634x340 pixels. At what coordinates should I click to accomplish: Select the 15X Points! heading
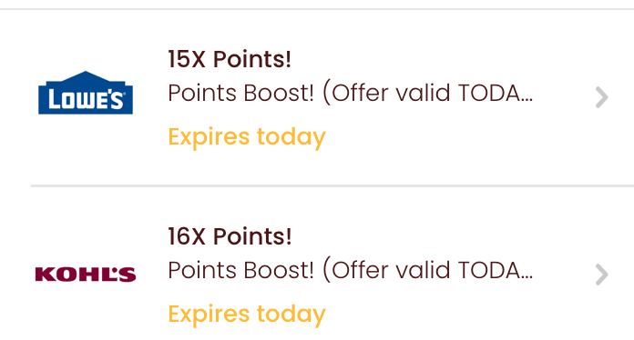click(x=230, y=59)
